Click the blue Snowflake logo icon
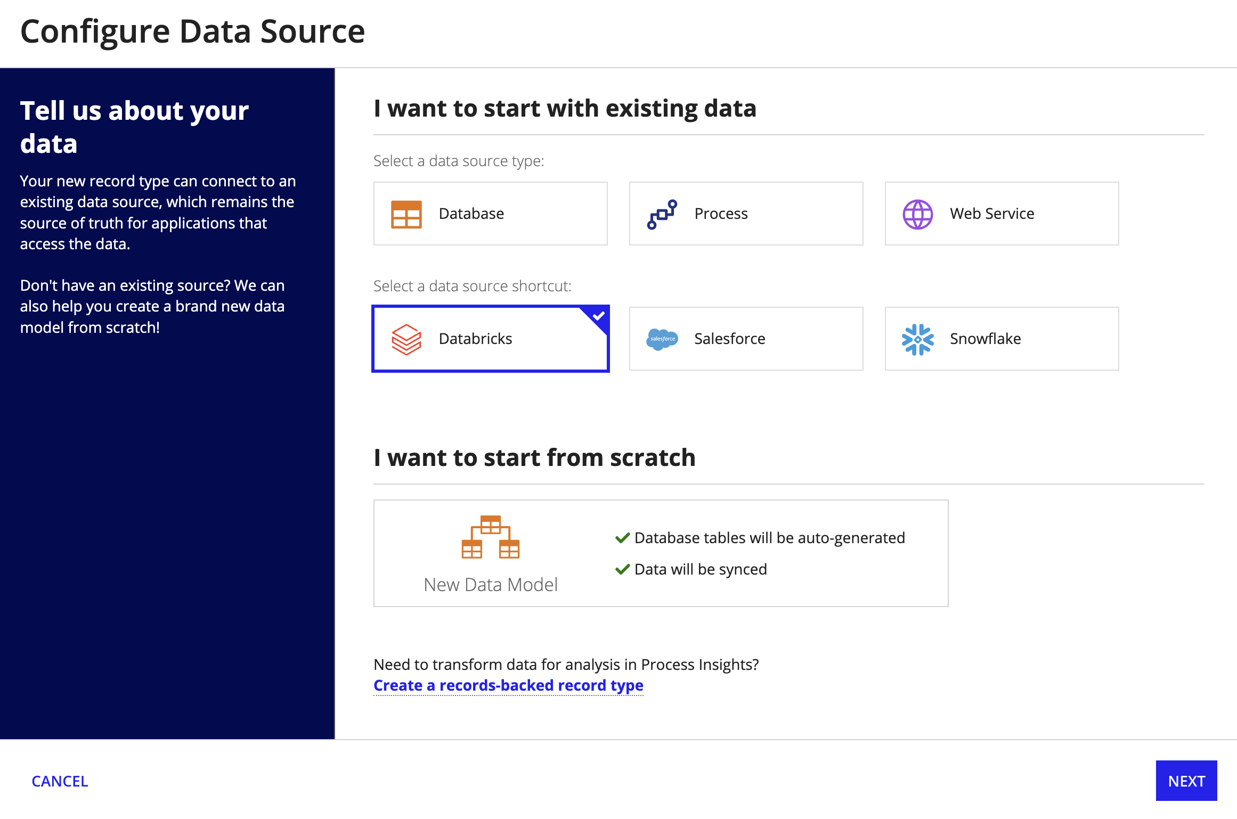1237x819 pixels. [917, 339]
